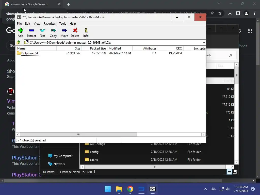The height and width of the screenshot is (195, 260).
Task: Sort by the Packed Size column header
Action: (94, 48)
